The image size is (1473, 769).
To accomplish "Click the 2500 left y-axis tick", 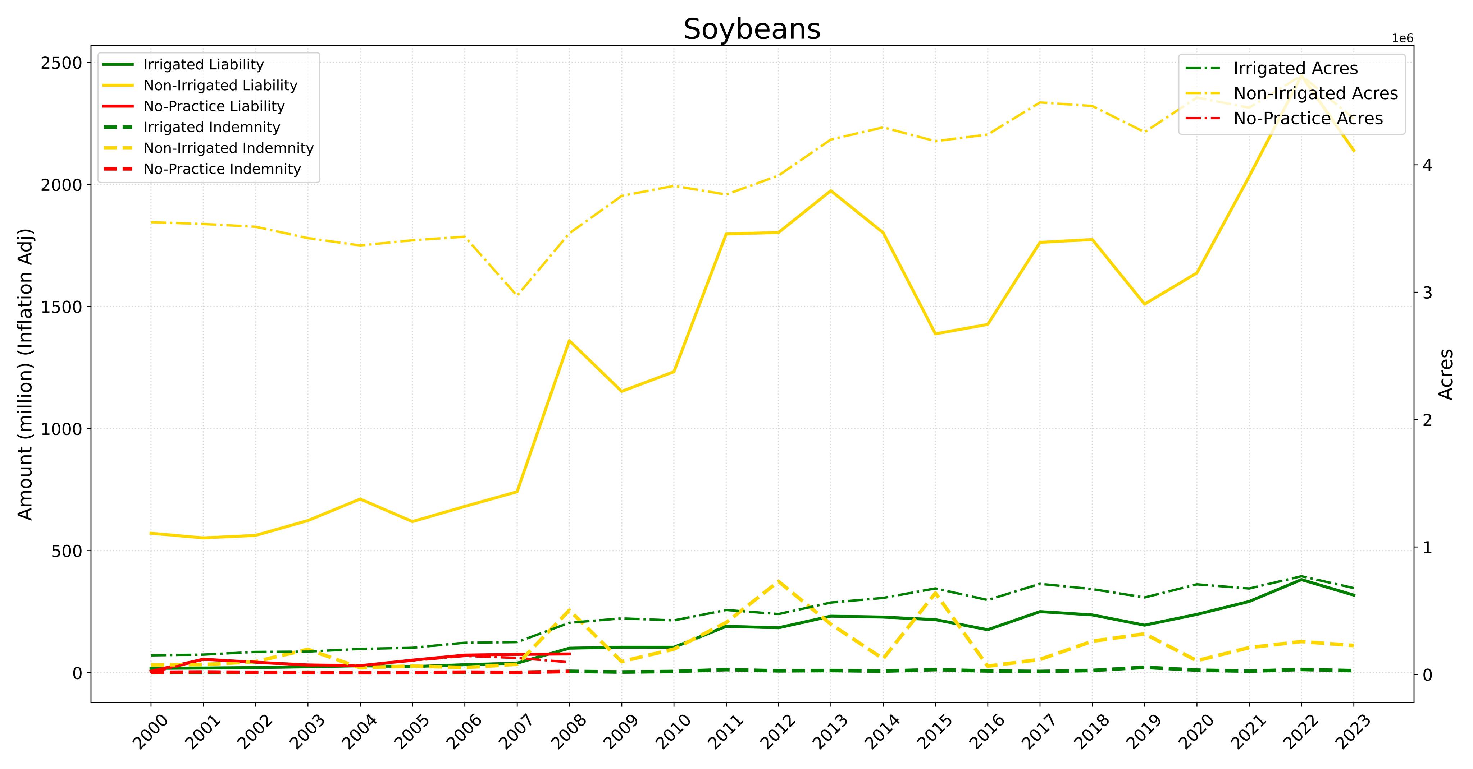I will coord(61,63).
